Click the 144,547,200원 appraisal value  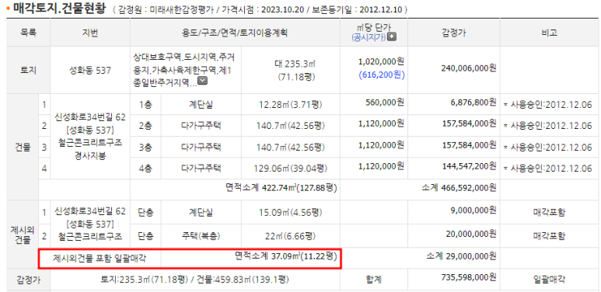(469, 166)
